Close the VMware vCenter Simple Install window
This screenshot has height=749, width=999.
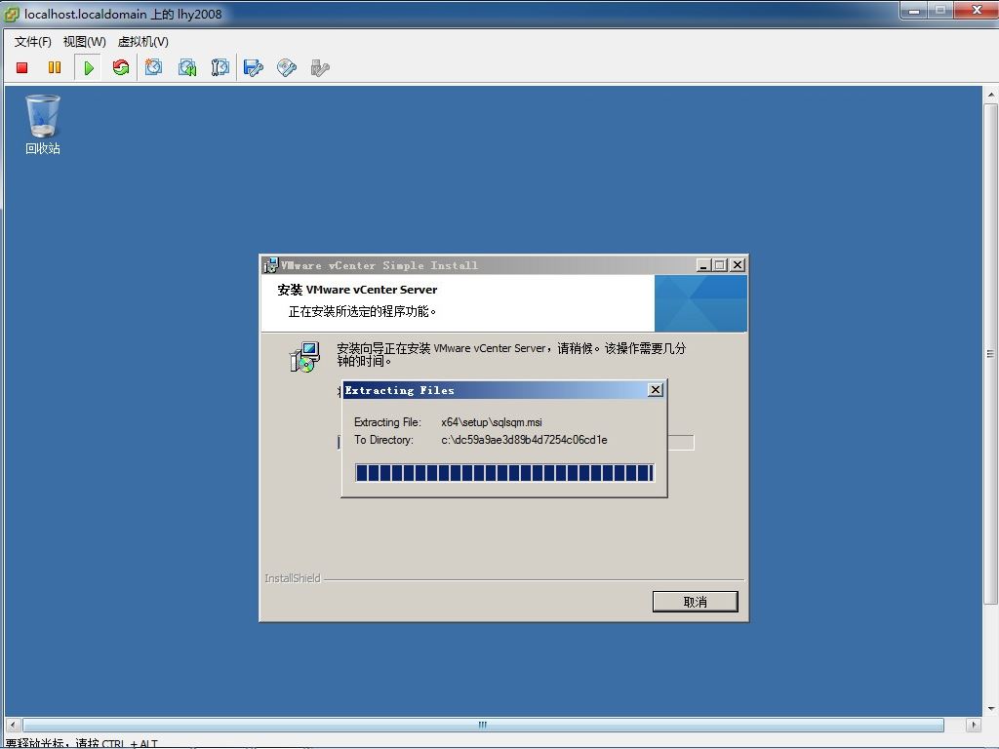tap(738, 265)
